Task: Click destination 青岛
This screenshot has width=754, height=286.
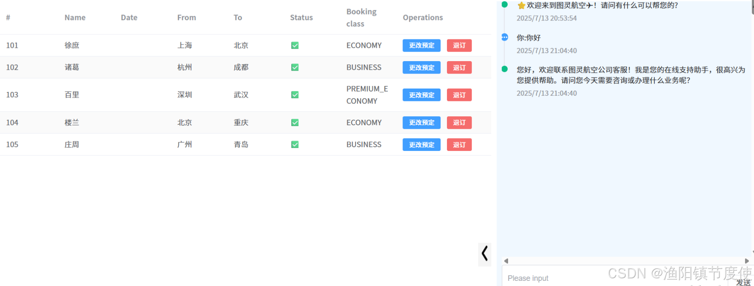Action: [241, 144]
